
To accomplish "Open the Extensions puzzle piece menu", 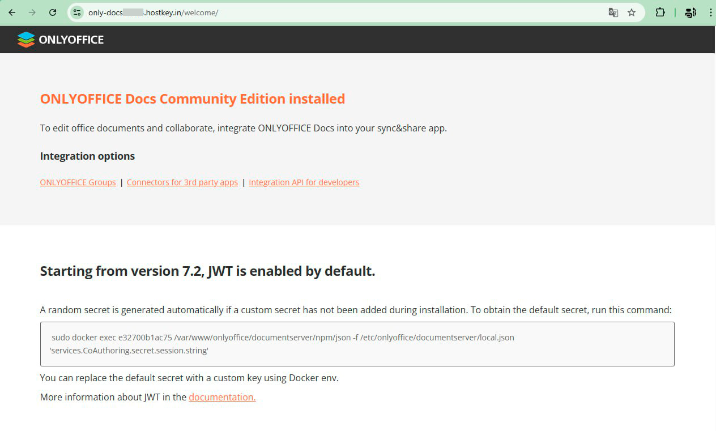I will click(x=660, y=12).
